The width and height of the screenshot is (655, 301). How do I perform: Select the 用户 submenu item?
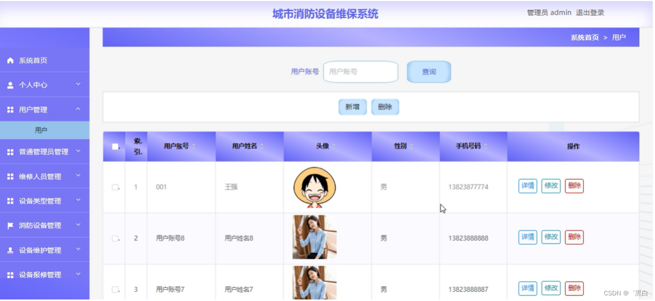click(44, 130)
